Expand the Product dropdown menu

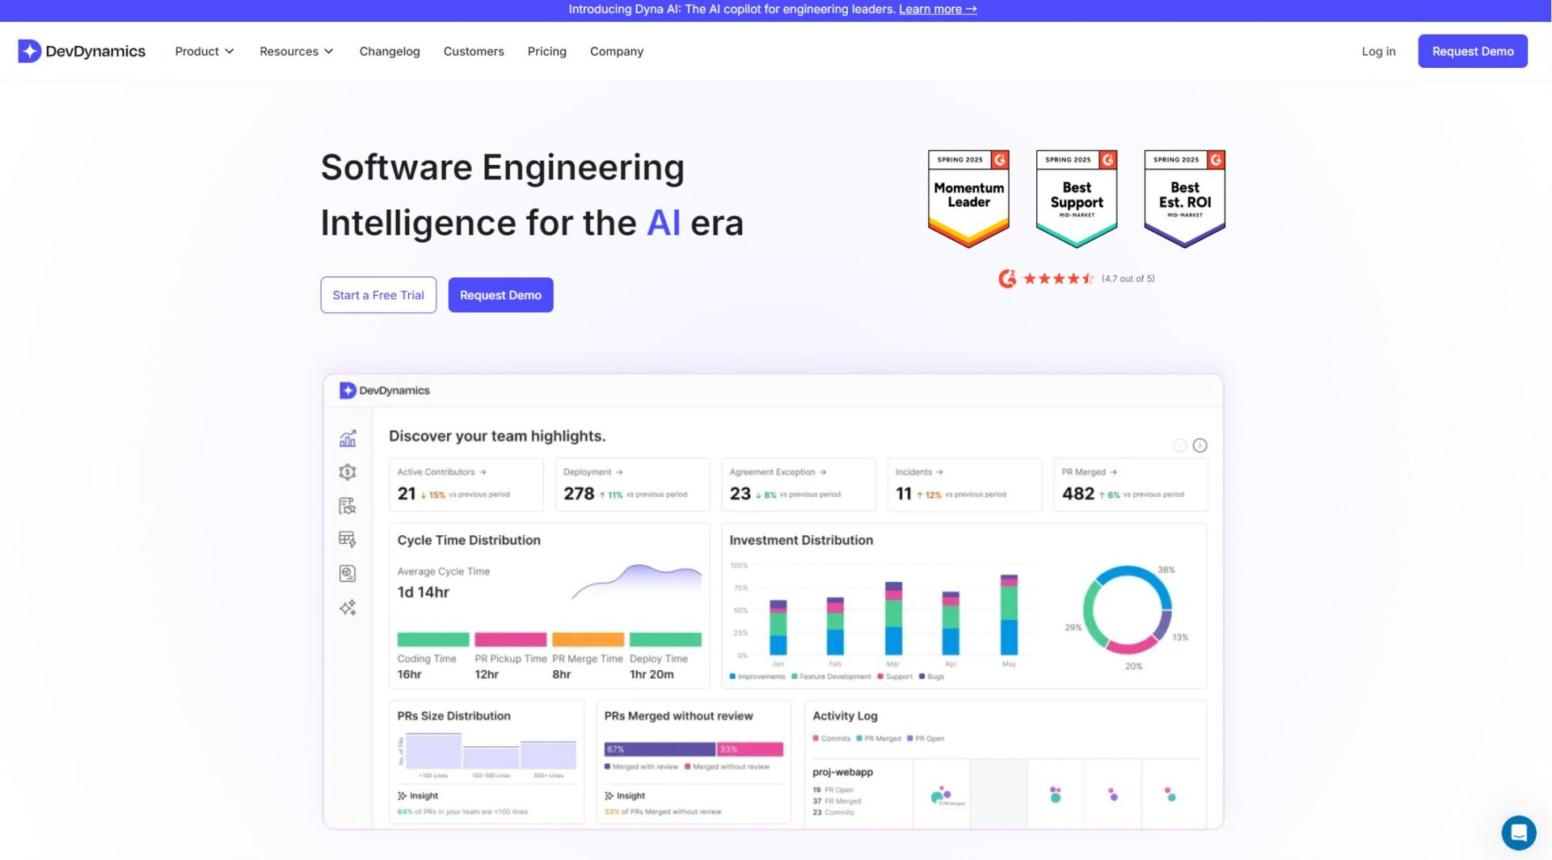click(x=204, y=51)
